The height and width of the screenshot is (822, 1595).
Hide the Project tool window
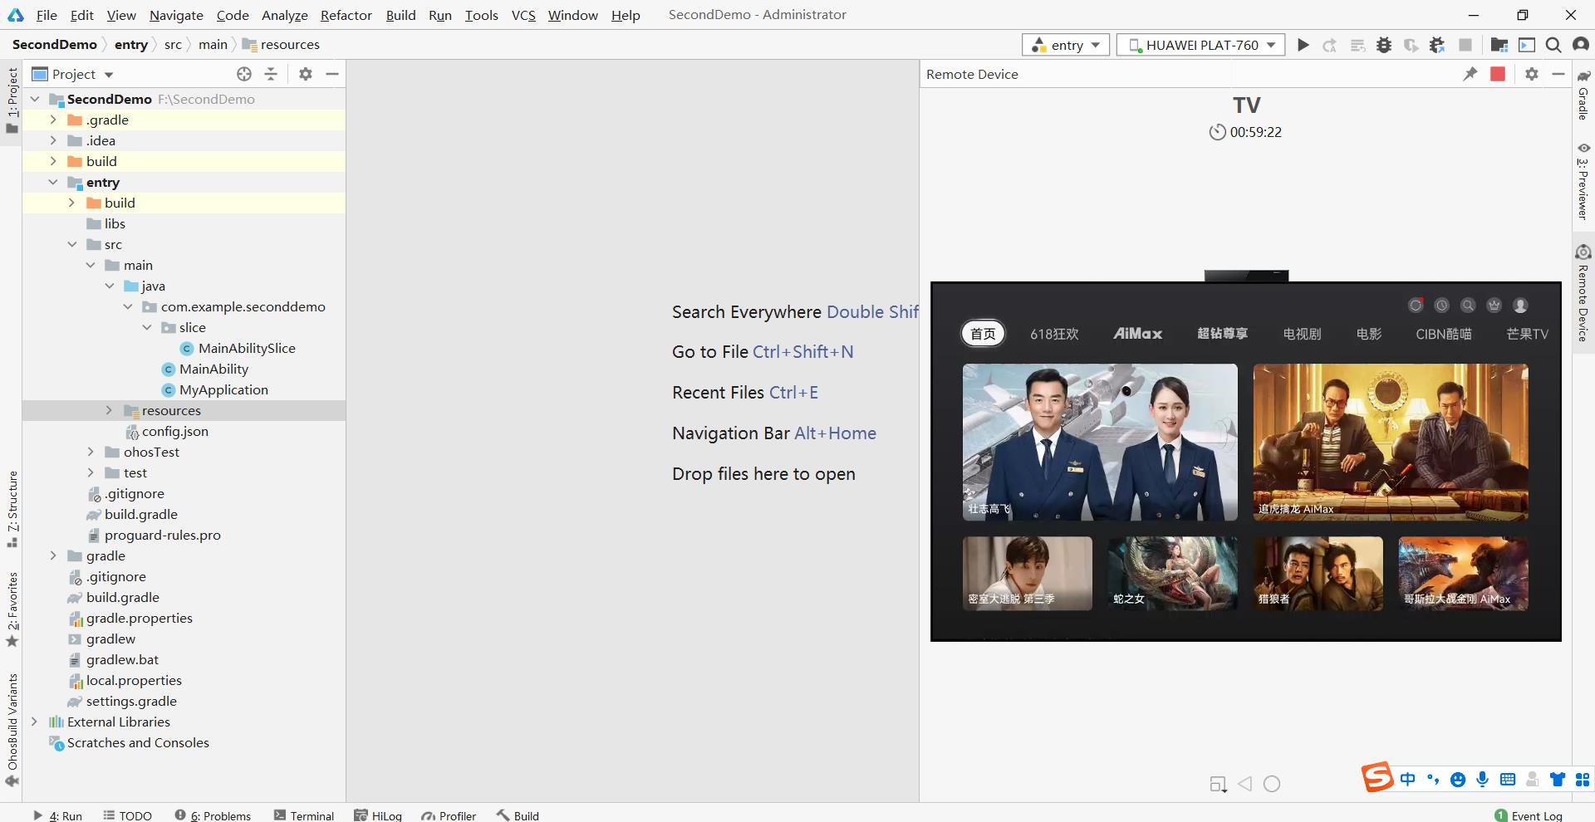(x=332, y=74)
